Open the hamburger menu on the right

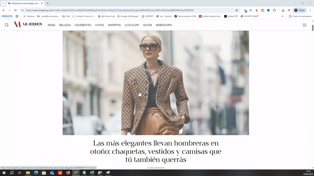tap(305, 25)
